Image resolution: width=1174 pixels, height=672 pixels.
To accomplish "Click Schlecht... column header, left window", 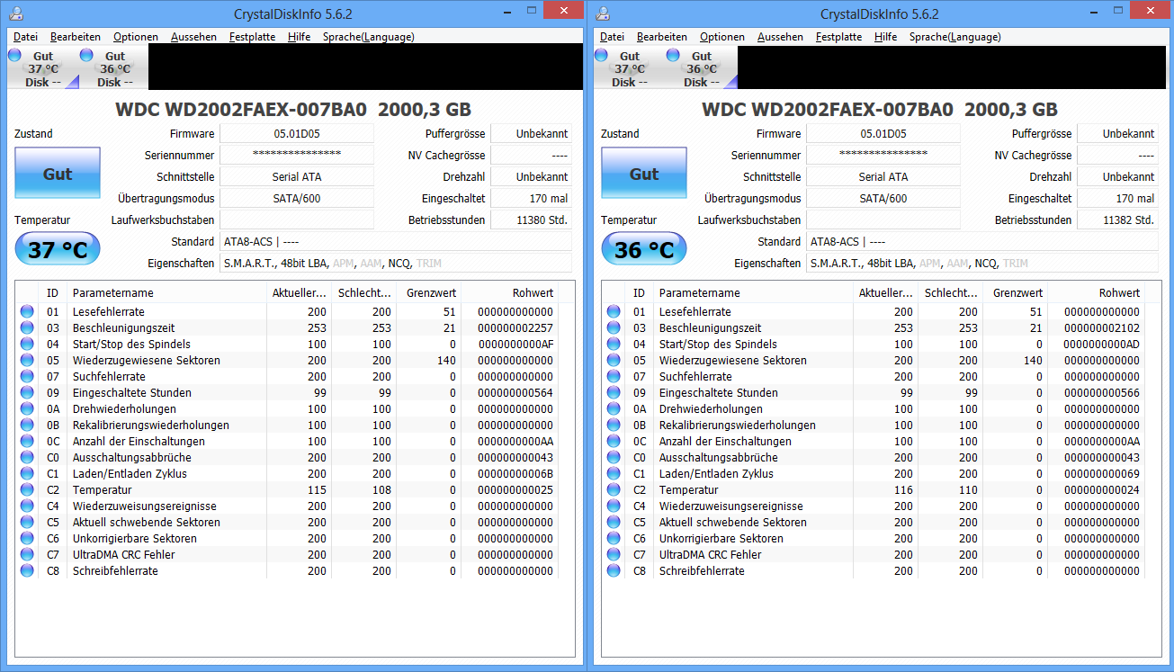I will [364, 292].
